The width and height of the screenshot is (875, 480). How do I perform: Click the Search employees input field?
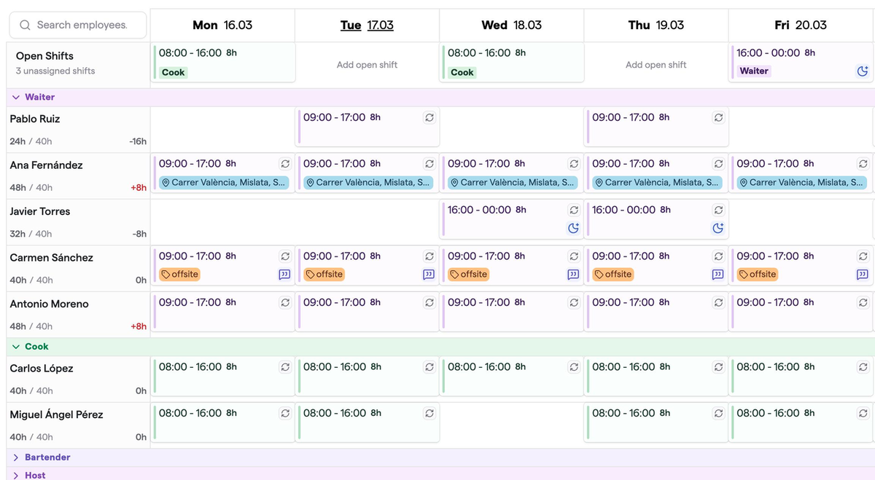pyautogui.click(x=80, y=25)
